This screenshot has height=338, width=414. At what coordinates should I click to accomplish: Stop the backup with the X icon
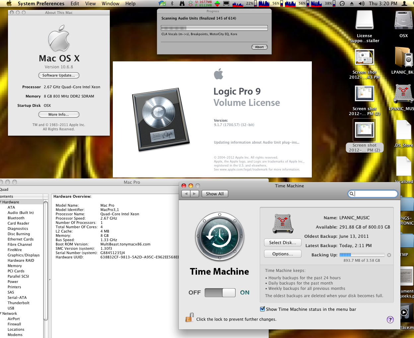[389, 255]
